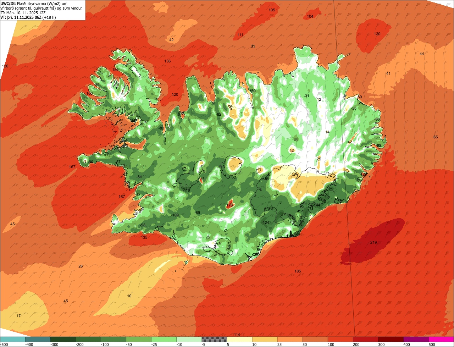
Task: Click the value 10 in the yellow sea band
Action: [129, 296]
